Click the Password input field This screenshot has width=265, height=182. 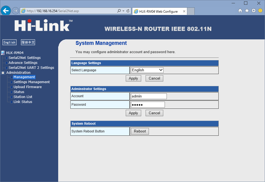pos(148,105)
